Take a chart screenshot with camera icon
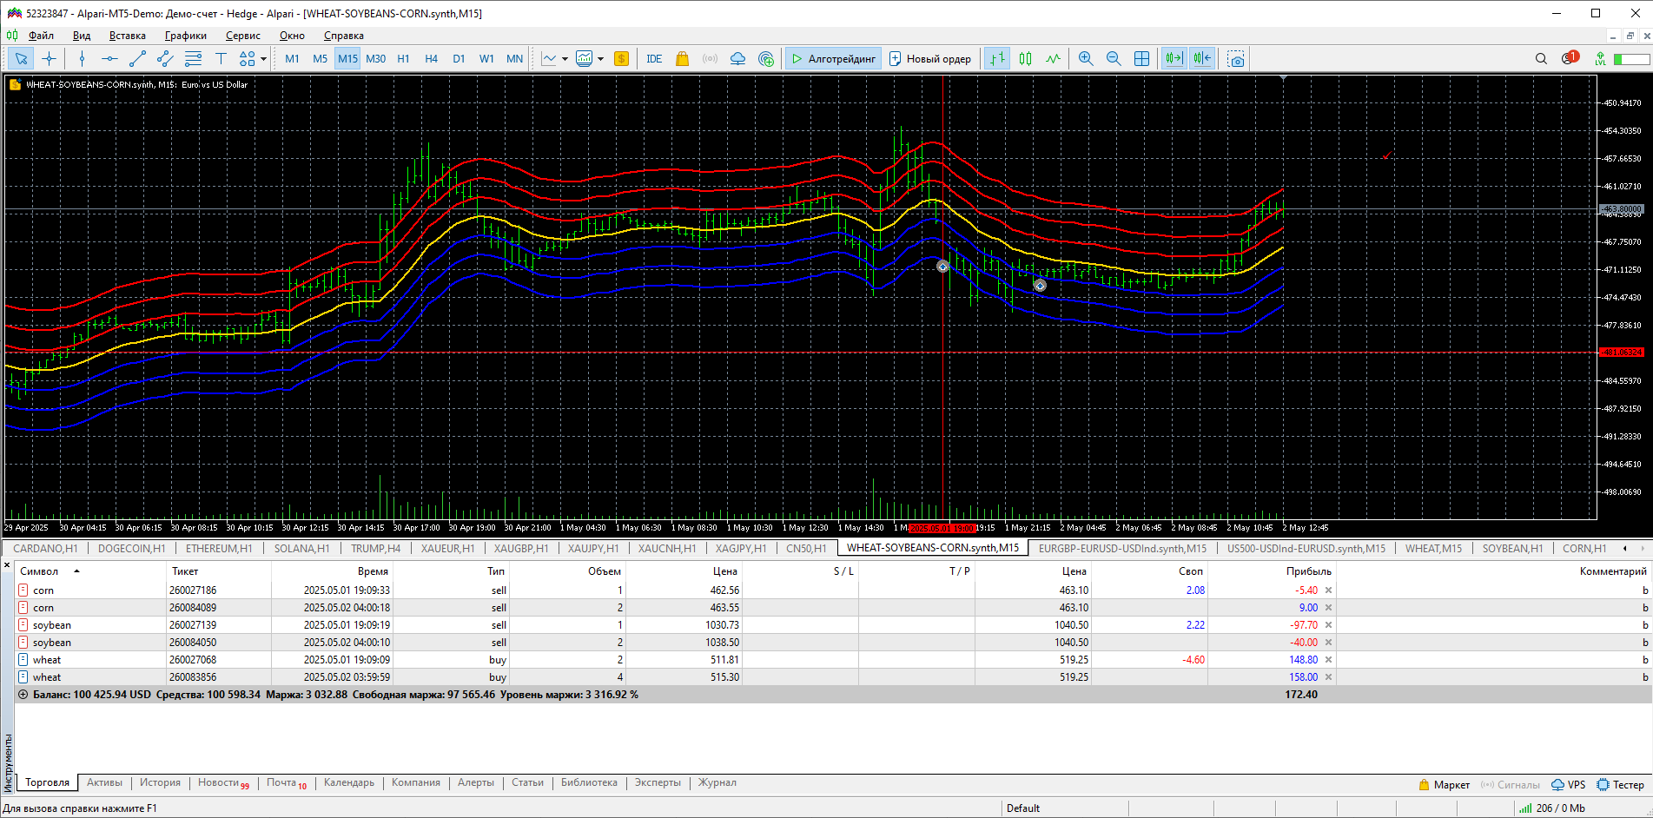Image resolution: width=1653 pixels, height=818 pixels. 1235,59
